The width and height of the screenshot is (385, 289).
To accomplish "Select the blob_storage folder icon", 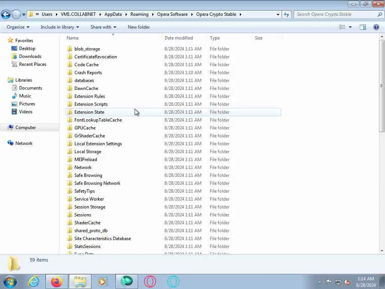I will point(70,49).
